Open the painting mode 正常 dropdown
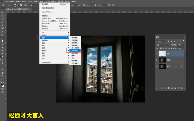This screenshot has height=121, width=194. pos(34,5)
